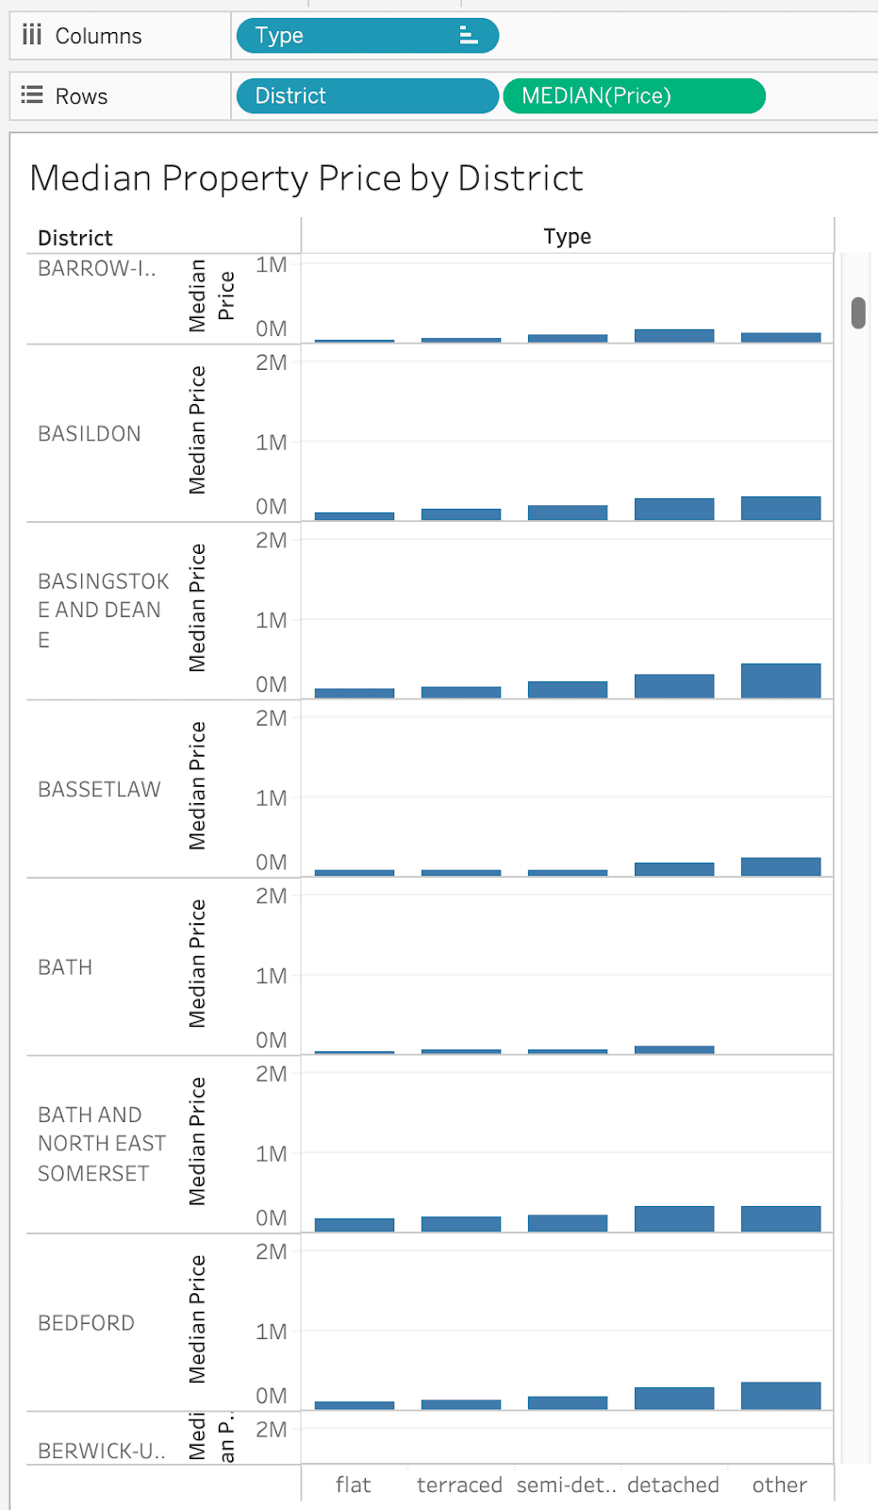The image size is (878, 1510).
Task: Select the BEDFORD district label
Action: (86, 1323)
